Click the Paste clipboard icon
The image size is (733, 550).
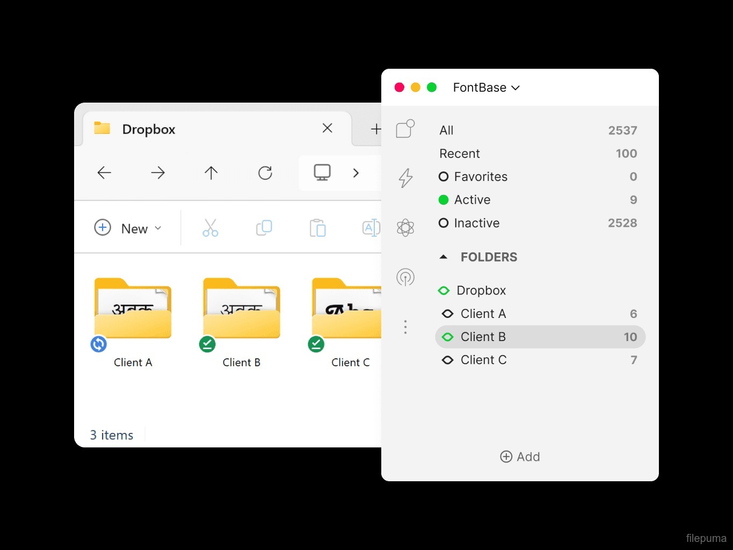click(x=317, y=228)
